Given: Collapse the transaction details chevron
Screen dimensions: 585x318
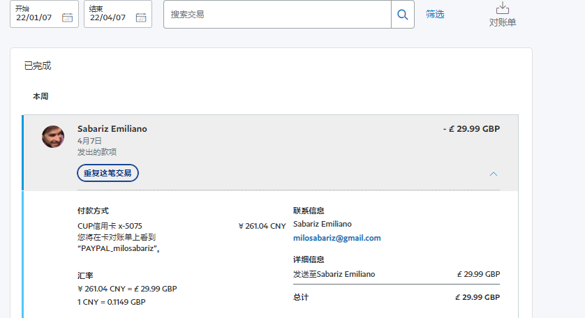Looking at the screenshot, I should click(x=494, y=174).
